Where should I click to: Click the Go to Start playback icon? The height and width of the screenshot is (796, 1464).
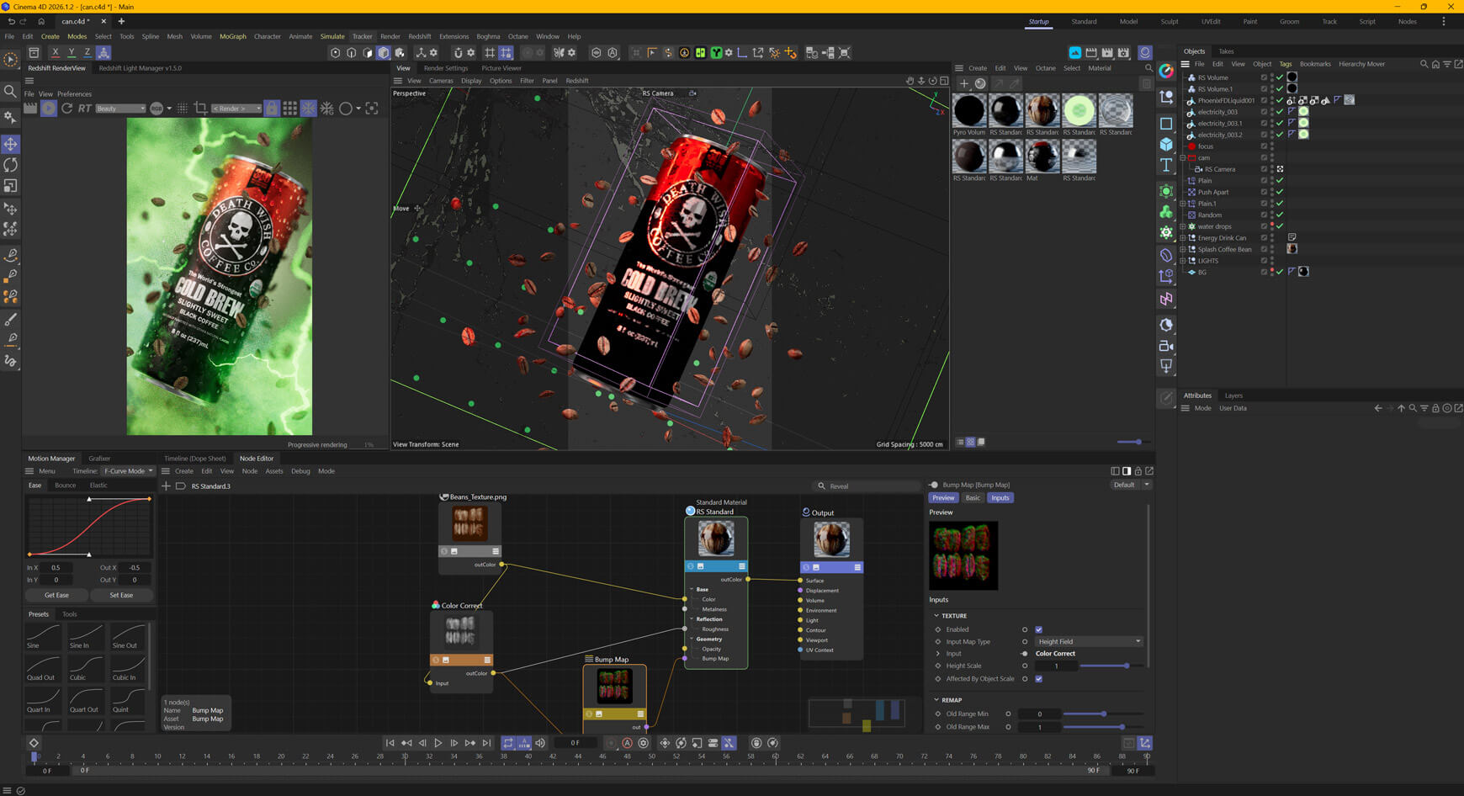tap(390, 743)
